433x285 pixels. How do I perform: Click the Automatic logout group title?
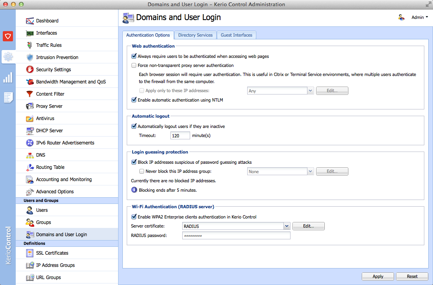150,116
